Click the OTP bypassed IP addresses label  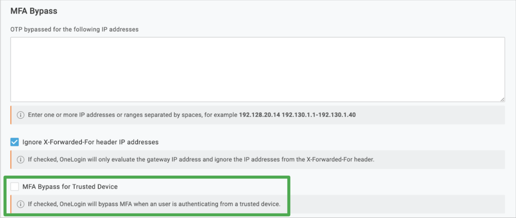[x=74, y=29]
